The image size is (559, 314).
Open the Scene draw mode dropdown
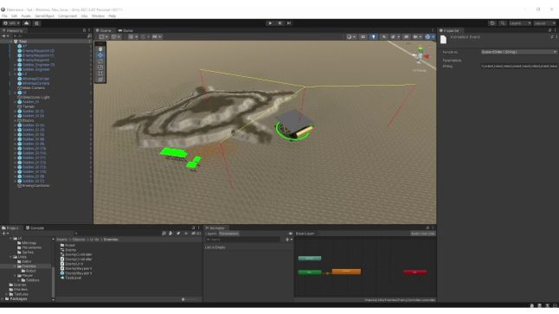351,36
